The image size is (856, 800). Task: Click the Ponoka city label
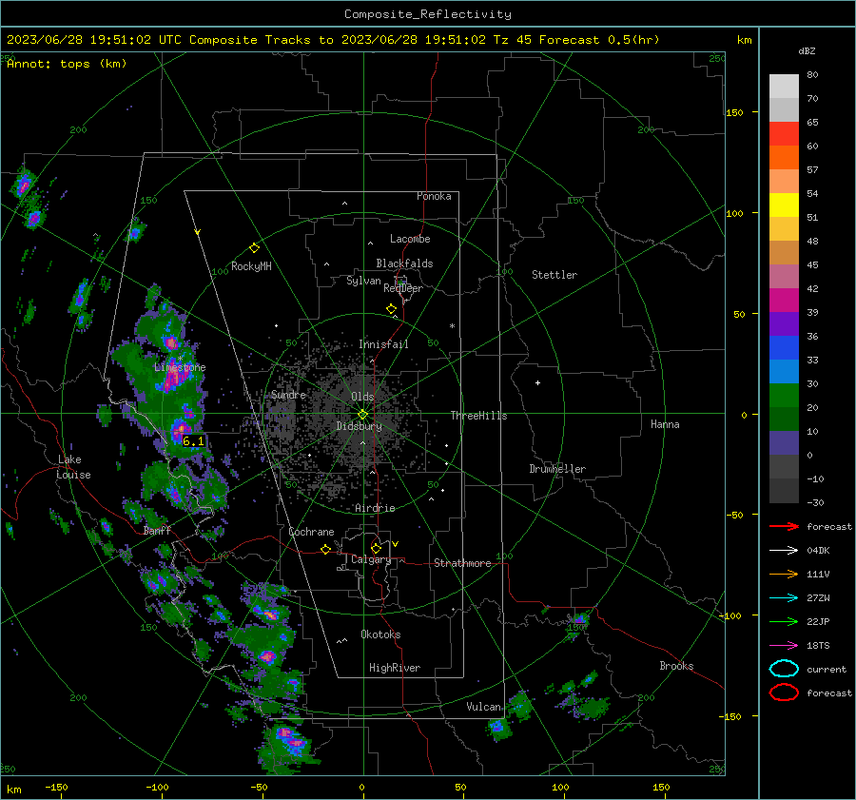point(434,196)
